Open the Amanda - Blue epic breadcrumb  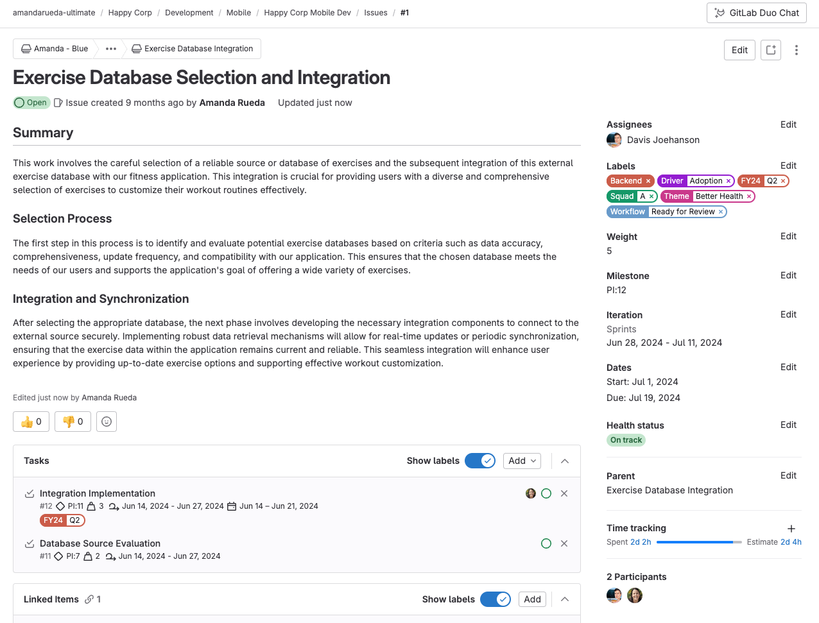click(55, 49)
